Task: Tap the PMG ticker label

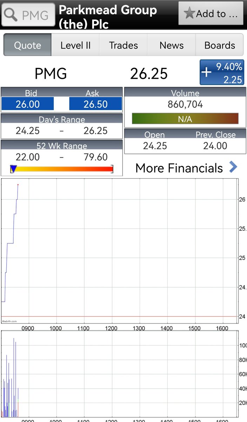Action: 51,74
